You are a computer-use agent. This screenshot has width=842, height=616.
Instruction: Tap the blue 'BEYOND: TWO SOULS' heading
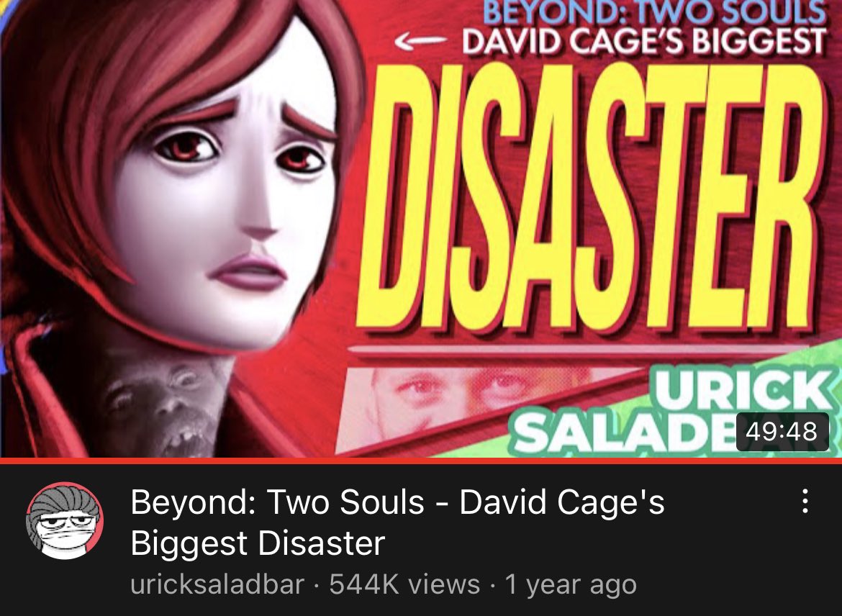[x=654, y=12]
